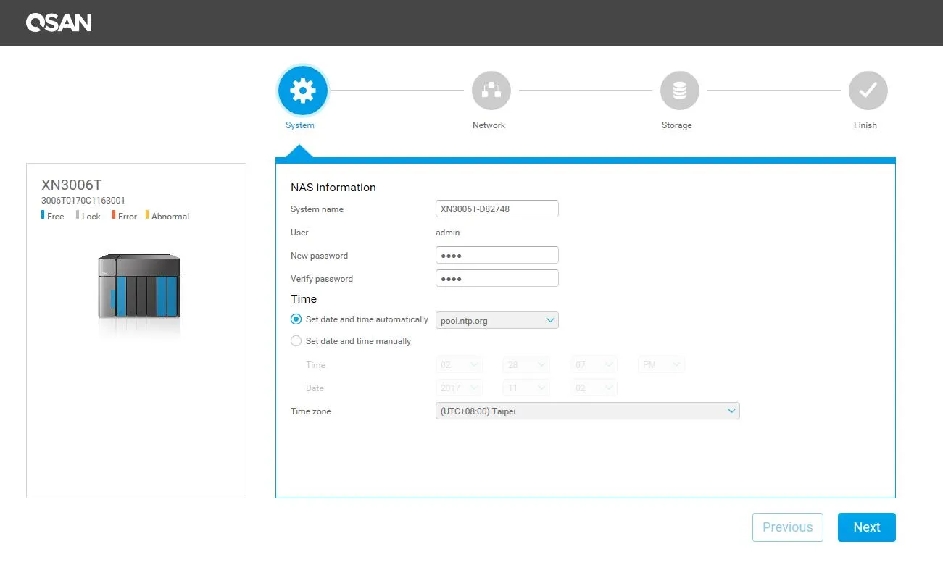Click the Verify password field
The height and width of the screenshot is (578, 943).
click(x=497, y=278)
